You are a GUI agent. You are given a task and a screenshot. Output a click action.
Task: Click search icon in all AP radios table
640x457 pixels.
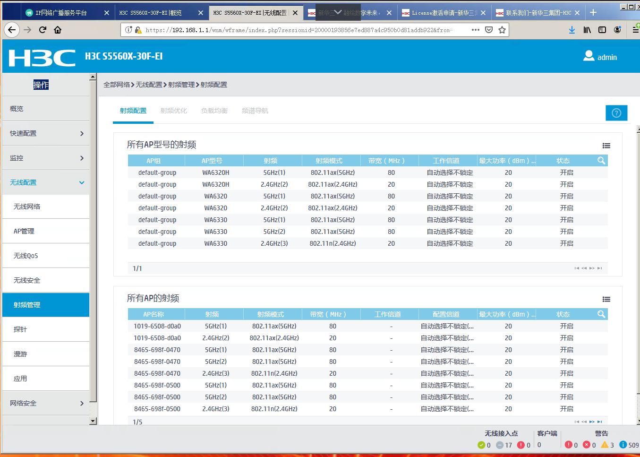[x=601, y=314]
